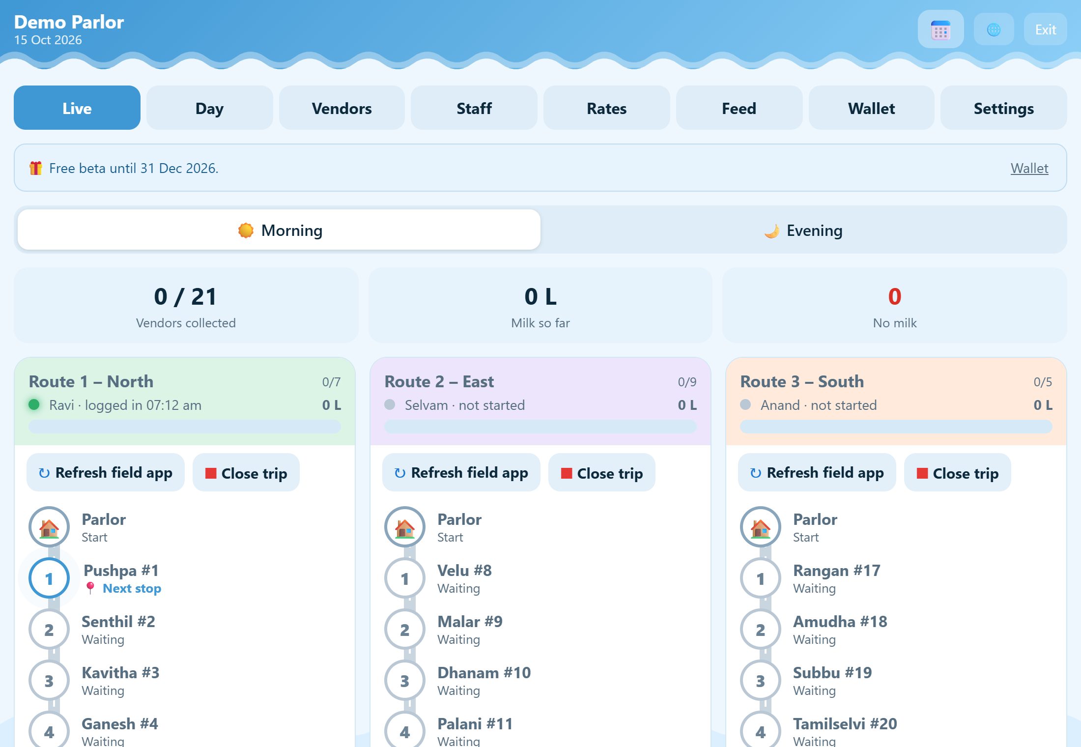Click Route 1 – North progress bar
The height and width of the screenshot is (747, 1081).
coord(185,427)
